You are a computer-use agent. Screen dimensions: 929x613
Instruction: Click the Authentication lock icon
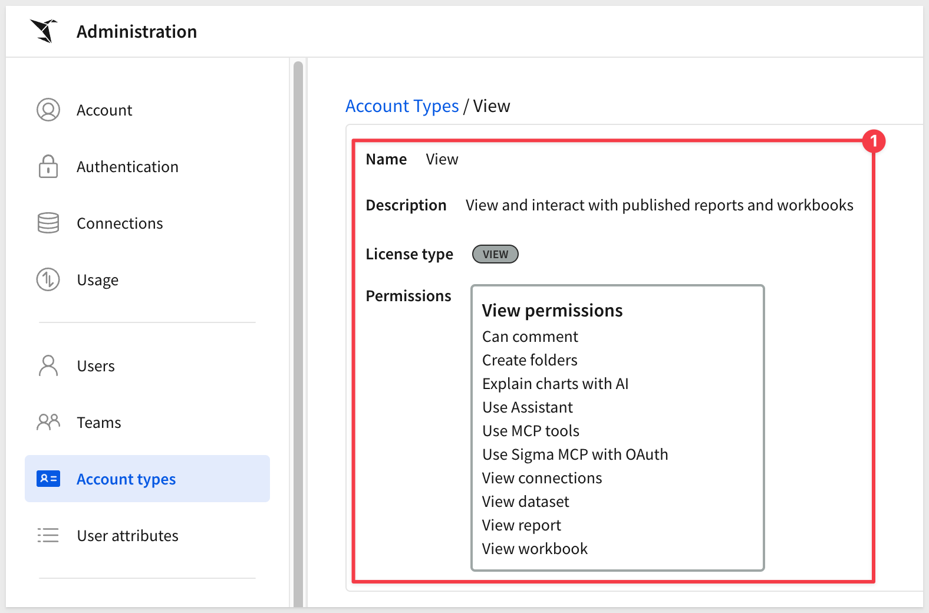point(48,166)
